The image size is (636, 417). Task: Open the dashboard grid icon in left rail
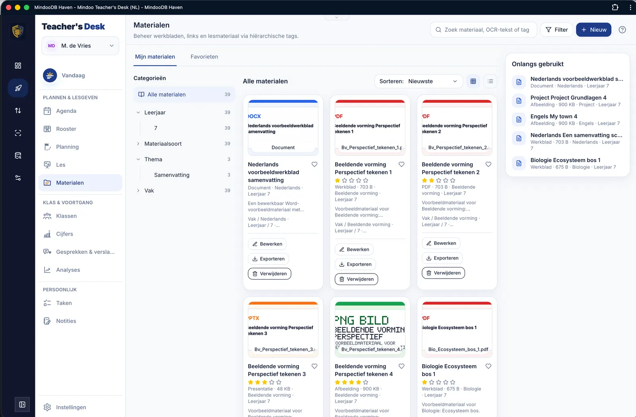tap(18, 66)
